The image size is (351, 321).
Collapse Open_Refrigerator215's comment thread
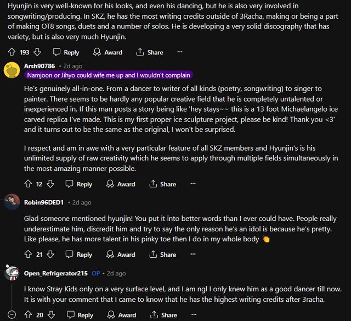(12, 315)
